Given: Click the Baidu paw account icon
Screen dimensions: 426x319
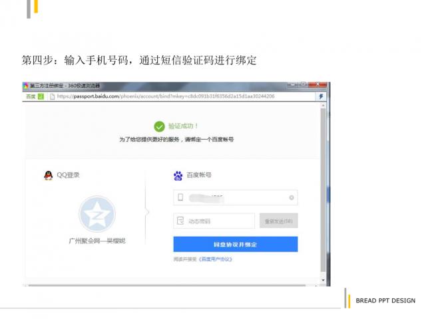Looking at the screenshot, I should (x=178, y=175).
